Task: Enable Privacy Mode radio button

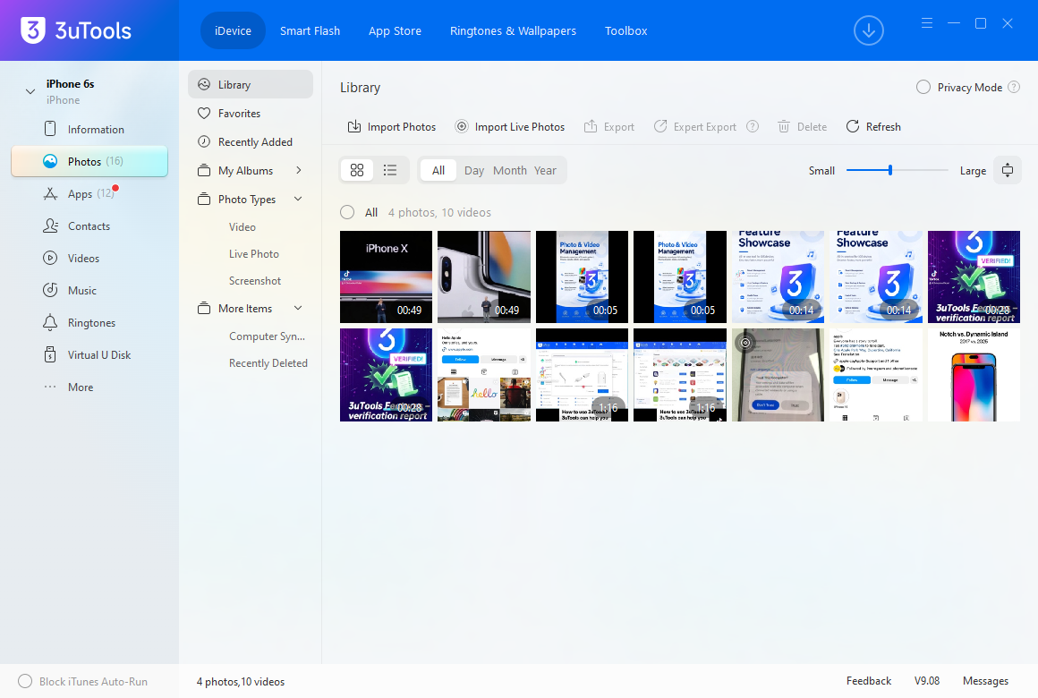Action: pyautogui.click(x=923, y=88)
